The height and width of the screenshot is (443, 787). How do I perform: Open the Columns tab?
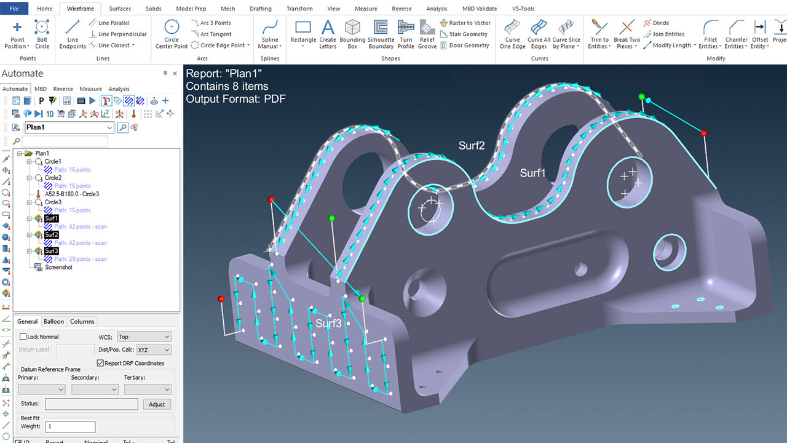click(x=82, y=321)
